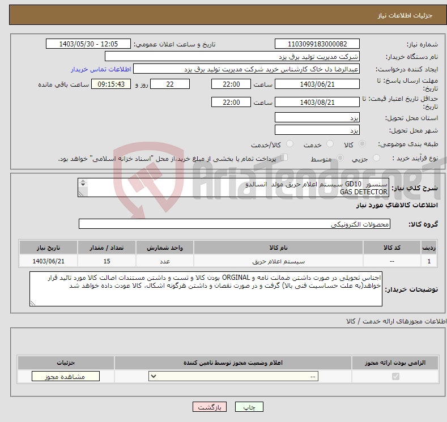
Task: Click the remaining days field showing 22
Action: (170, 84)
